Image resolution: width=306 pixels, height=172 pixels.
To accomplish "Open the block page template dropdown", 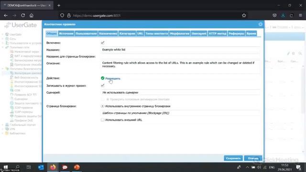I will pyautogui.click(x=181, y=113).
